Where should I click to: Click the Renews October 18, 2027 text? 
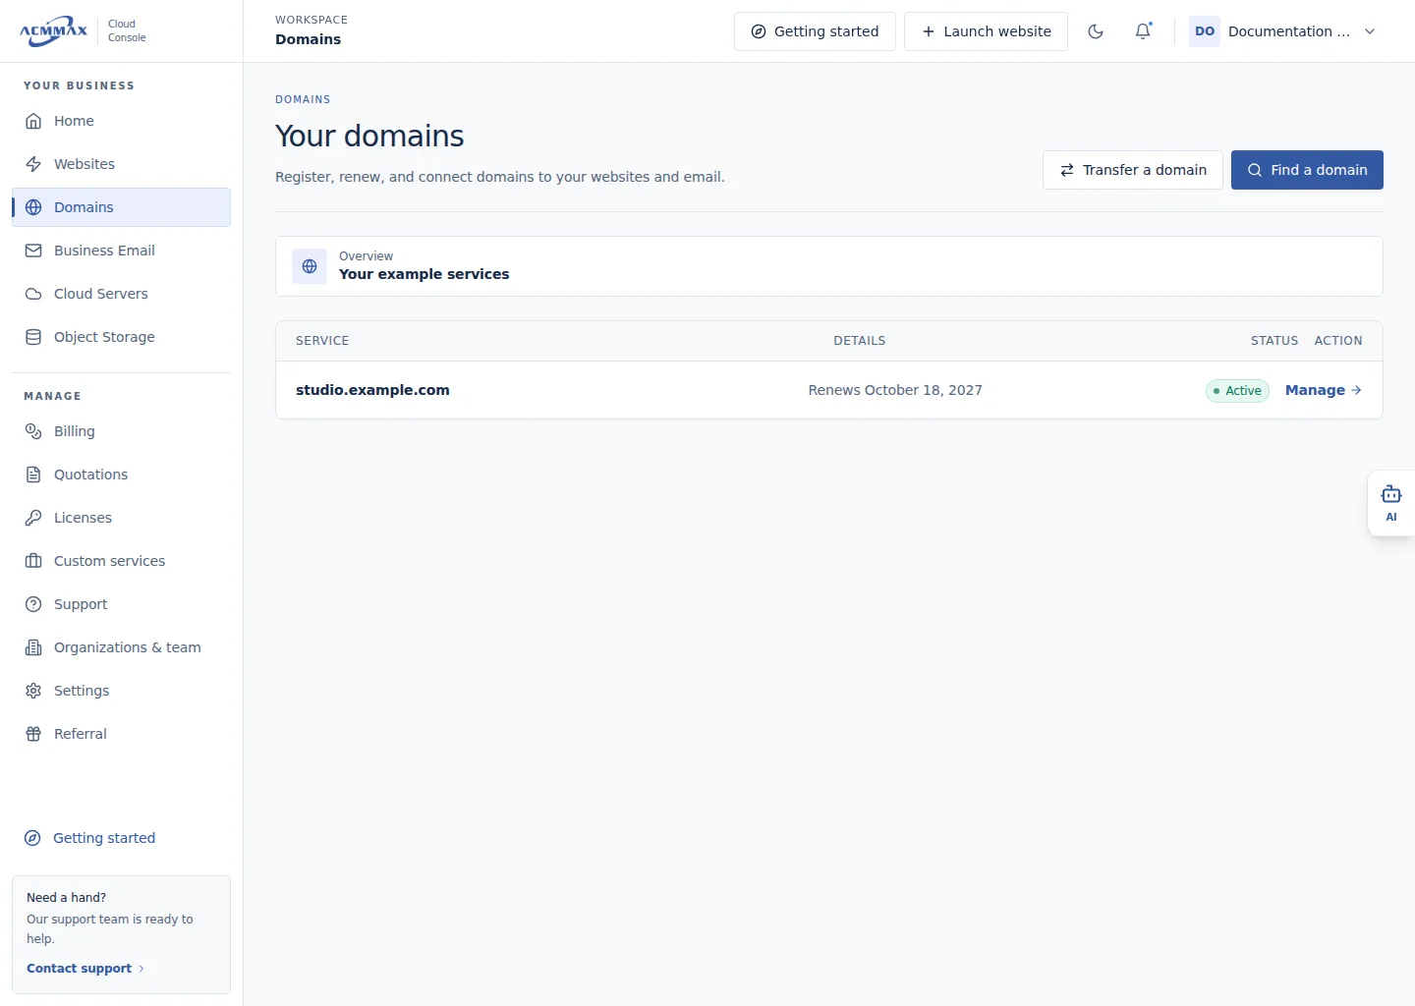tap(895, 390)
